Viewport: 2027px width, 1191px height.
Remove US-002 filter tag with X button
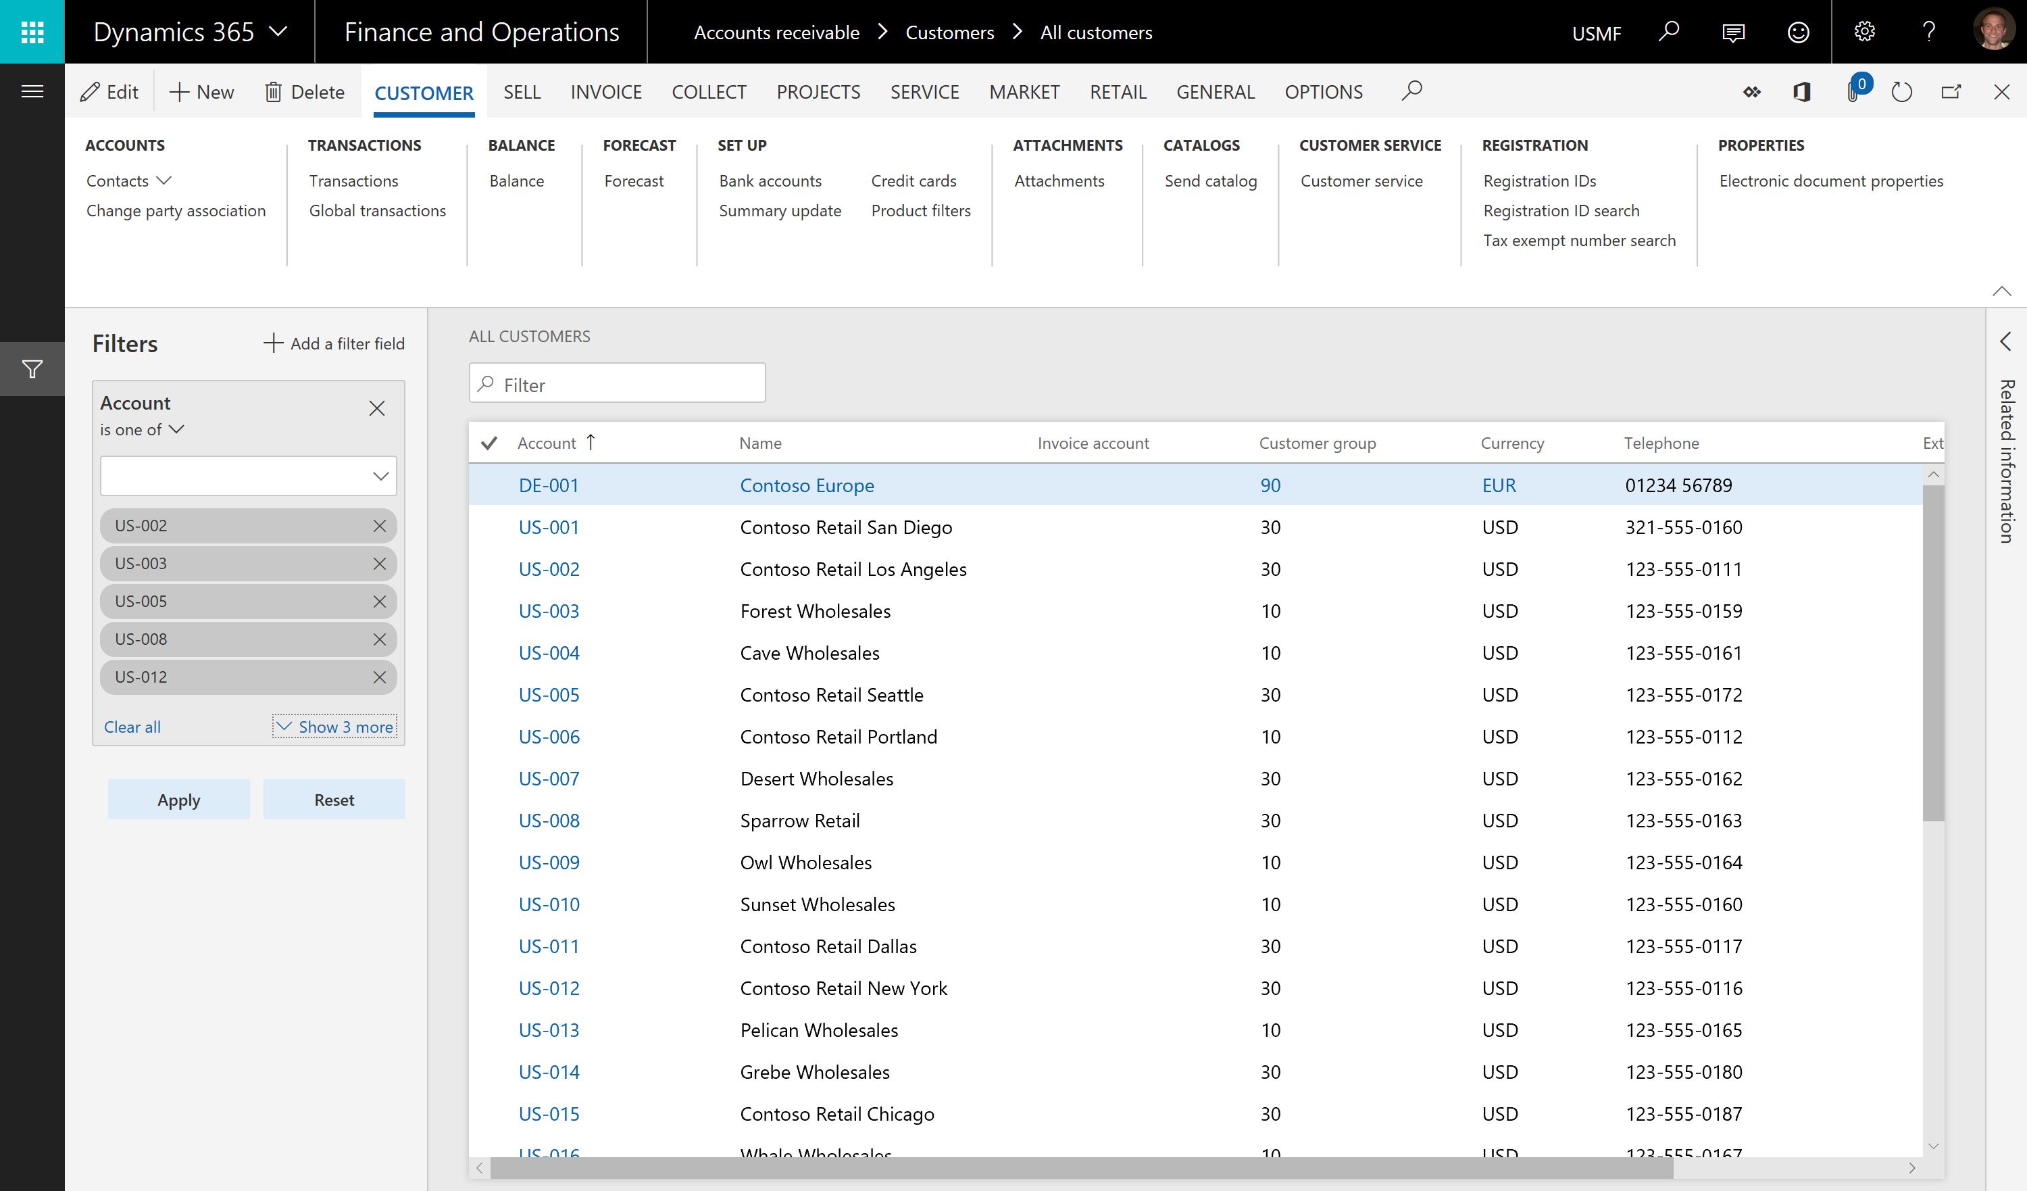click(380, 525)
